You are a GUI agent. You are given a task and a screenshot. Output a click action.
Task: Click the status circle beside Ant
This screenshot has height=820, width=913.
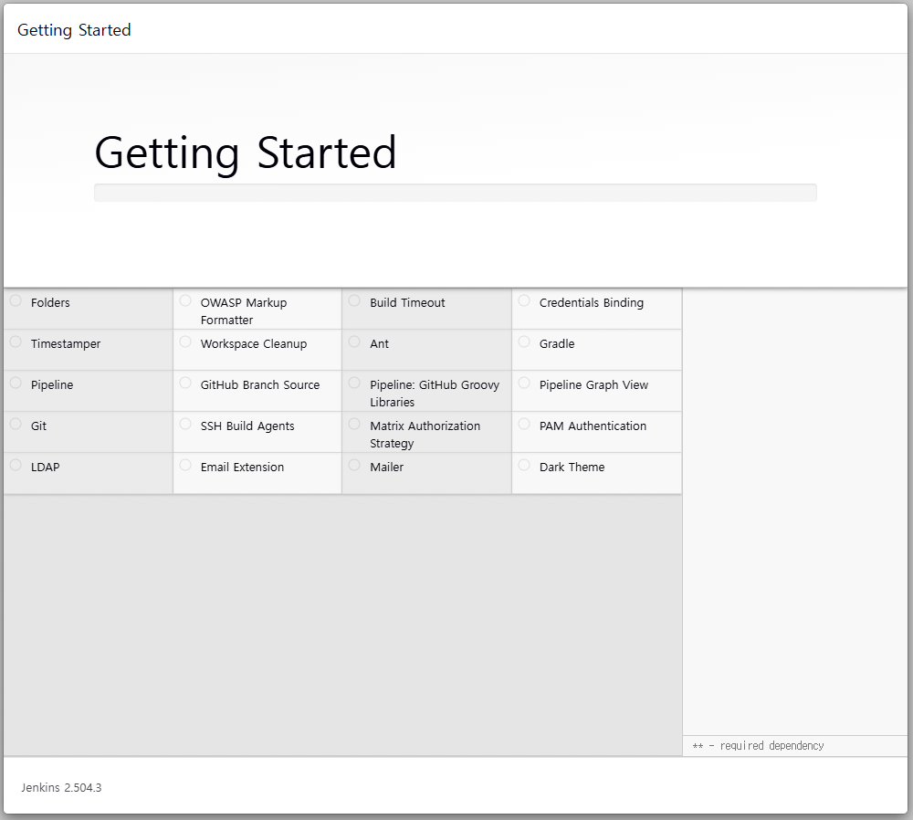click(354, 342)
